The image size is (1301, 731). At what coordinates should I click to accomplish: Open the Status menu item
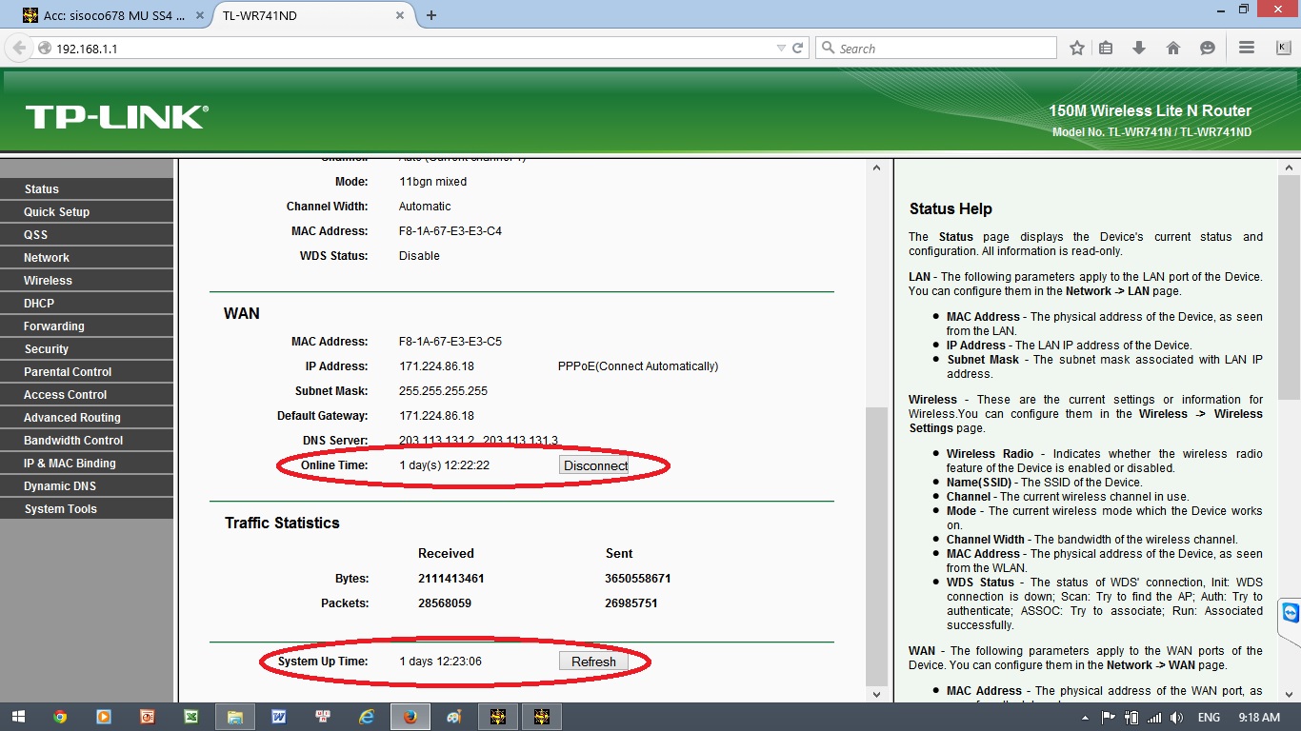point(87,188)
